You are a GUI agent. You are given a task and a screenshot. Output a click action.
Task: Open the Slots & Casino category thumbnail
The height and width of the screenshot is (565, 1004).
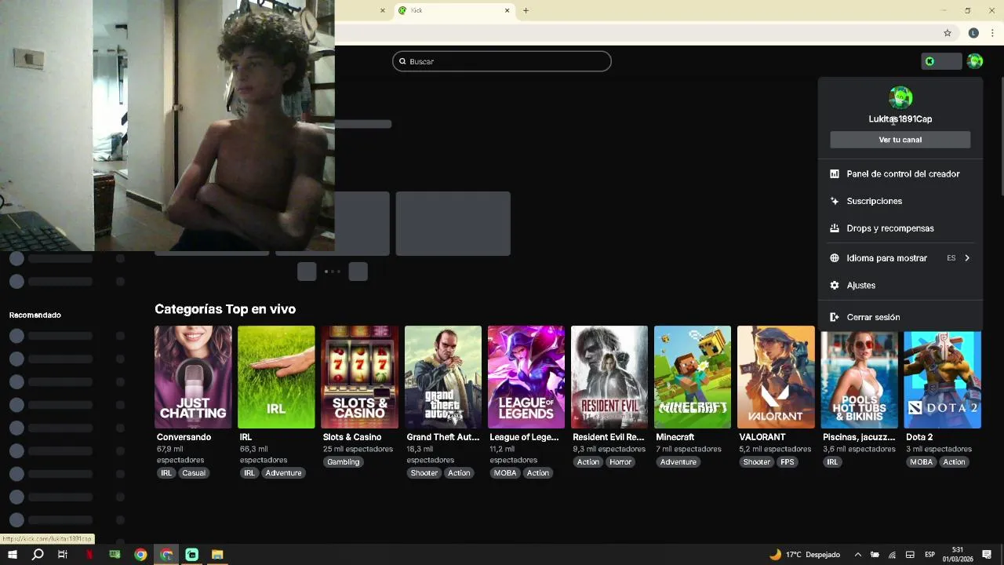tap(359, 377)
